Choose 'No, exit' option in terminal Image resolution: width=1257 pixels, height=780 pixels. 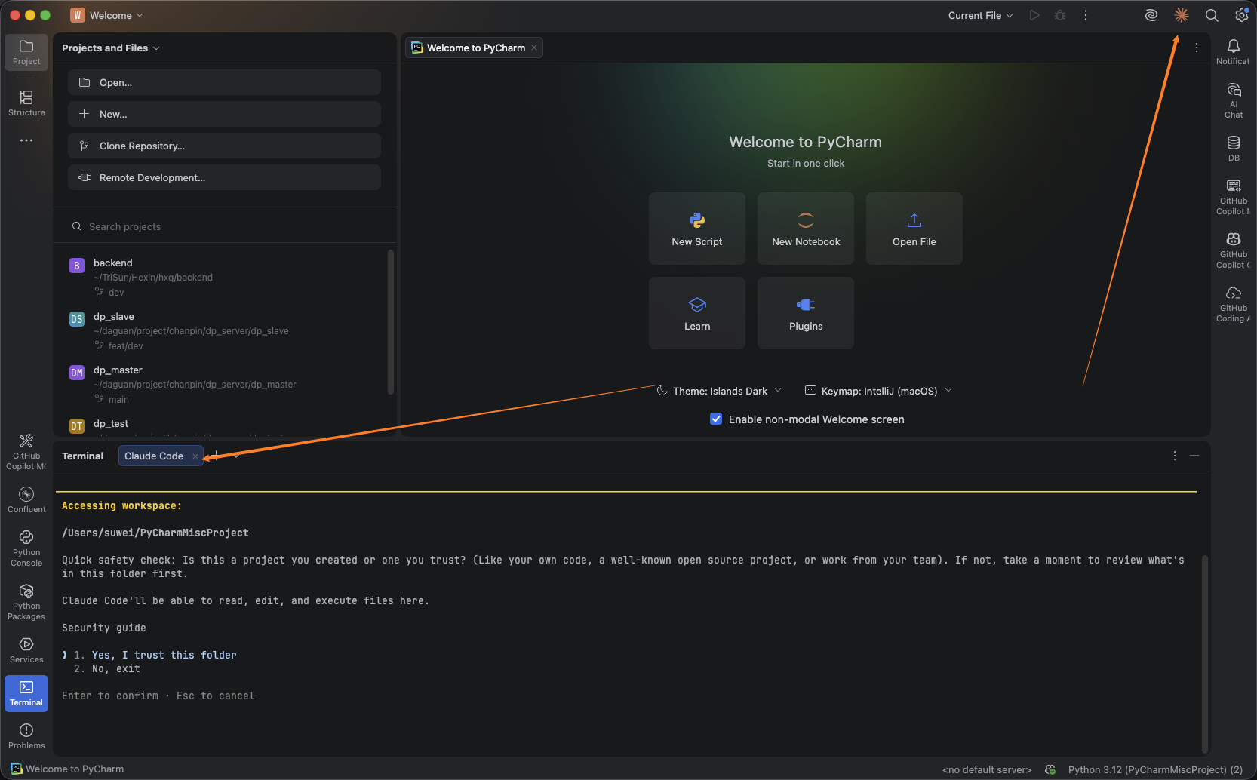[x=115, y=668]
